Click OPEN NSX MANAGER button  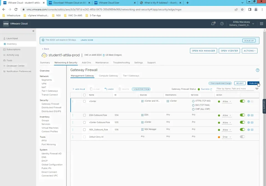[203, 51]
